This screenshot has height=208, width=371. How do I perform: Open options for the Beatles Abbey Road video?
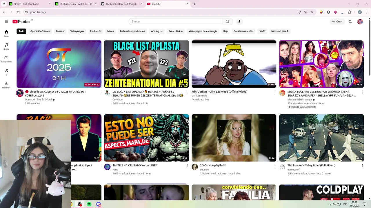362,166
